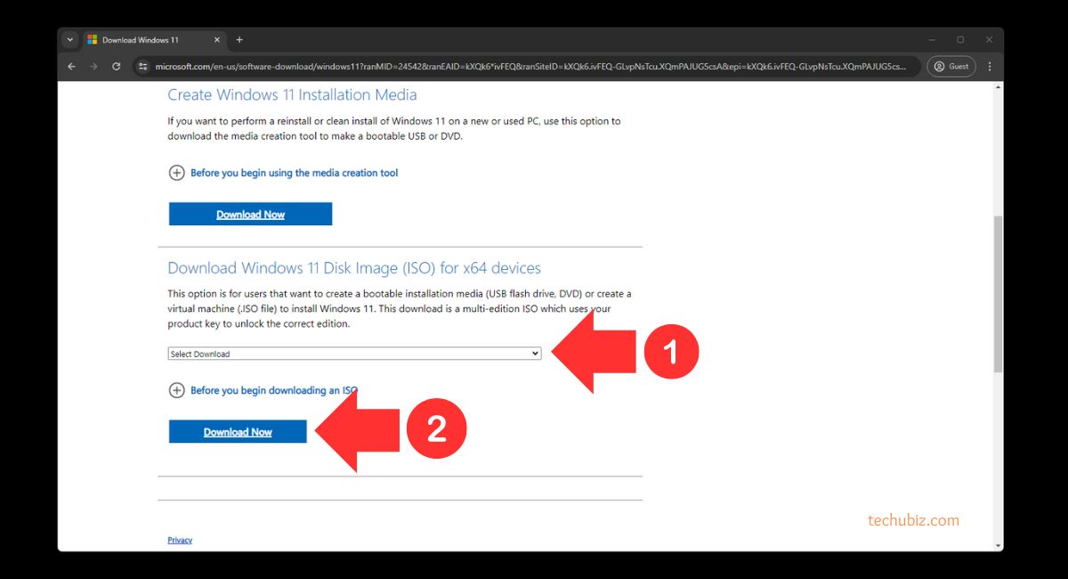Viewport: 1068px width, 579px height.
Task: Open the new tab plus button
Action: (239, 40)
